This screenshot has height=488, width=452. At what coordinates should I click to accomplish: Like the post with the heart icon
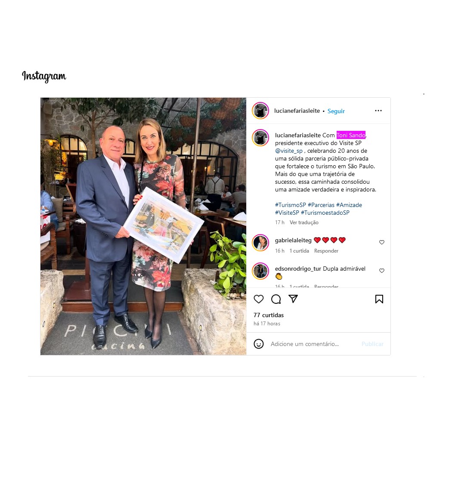pos(258,299)
